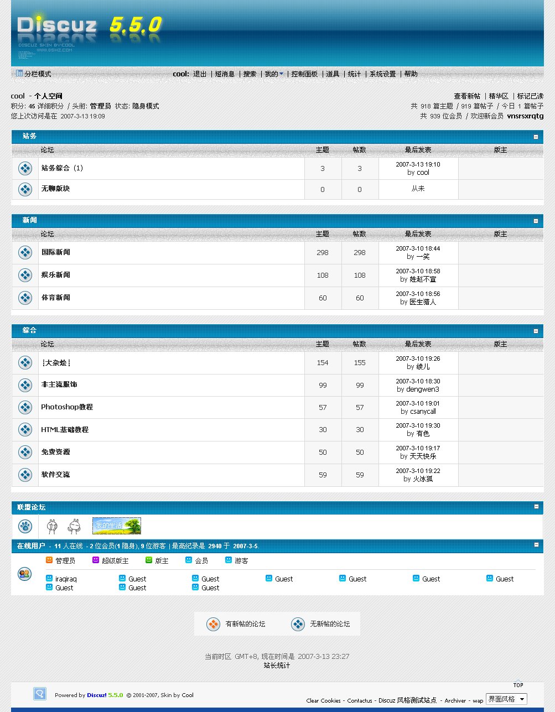Open the Photoshop教程 forum

click(67, 407)
